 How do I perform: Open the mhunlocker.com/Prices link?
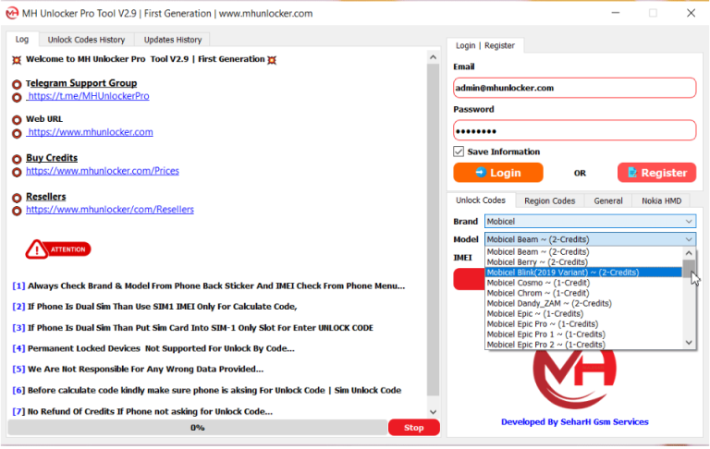[103, 171]
